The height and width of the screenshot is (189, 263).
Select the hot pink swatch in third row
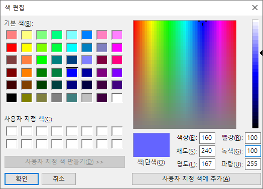click(x=117, y=60)
